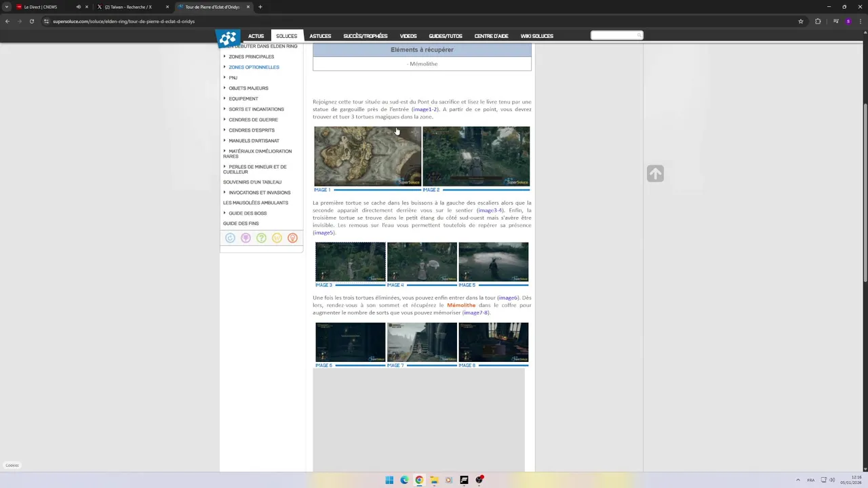Go forward to the next page
Viewport: 868px width, 488px height.
tap(19, 21)
